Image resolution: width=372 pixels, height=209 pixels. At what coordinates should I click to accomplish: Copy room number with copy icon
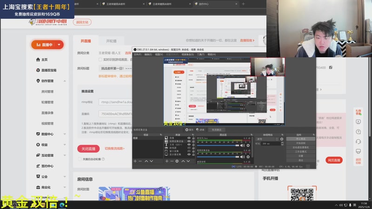pos(331,67)
